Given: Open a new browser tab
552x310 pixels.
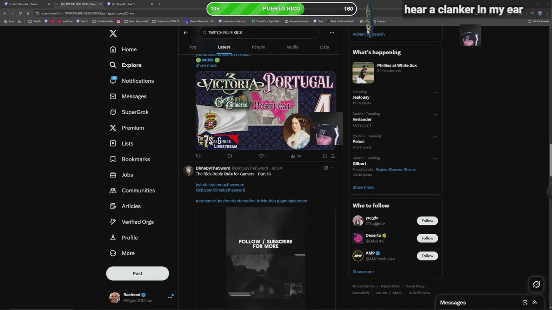Looking at the screenshot, I should pos(160,4).
